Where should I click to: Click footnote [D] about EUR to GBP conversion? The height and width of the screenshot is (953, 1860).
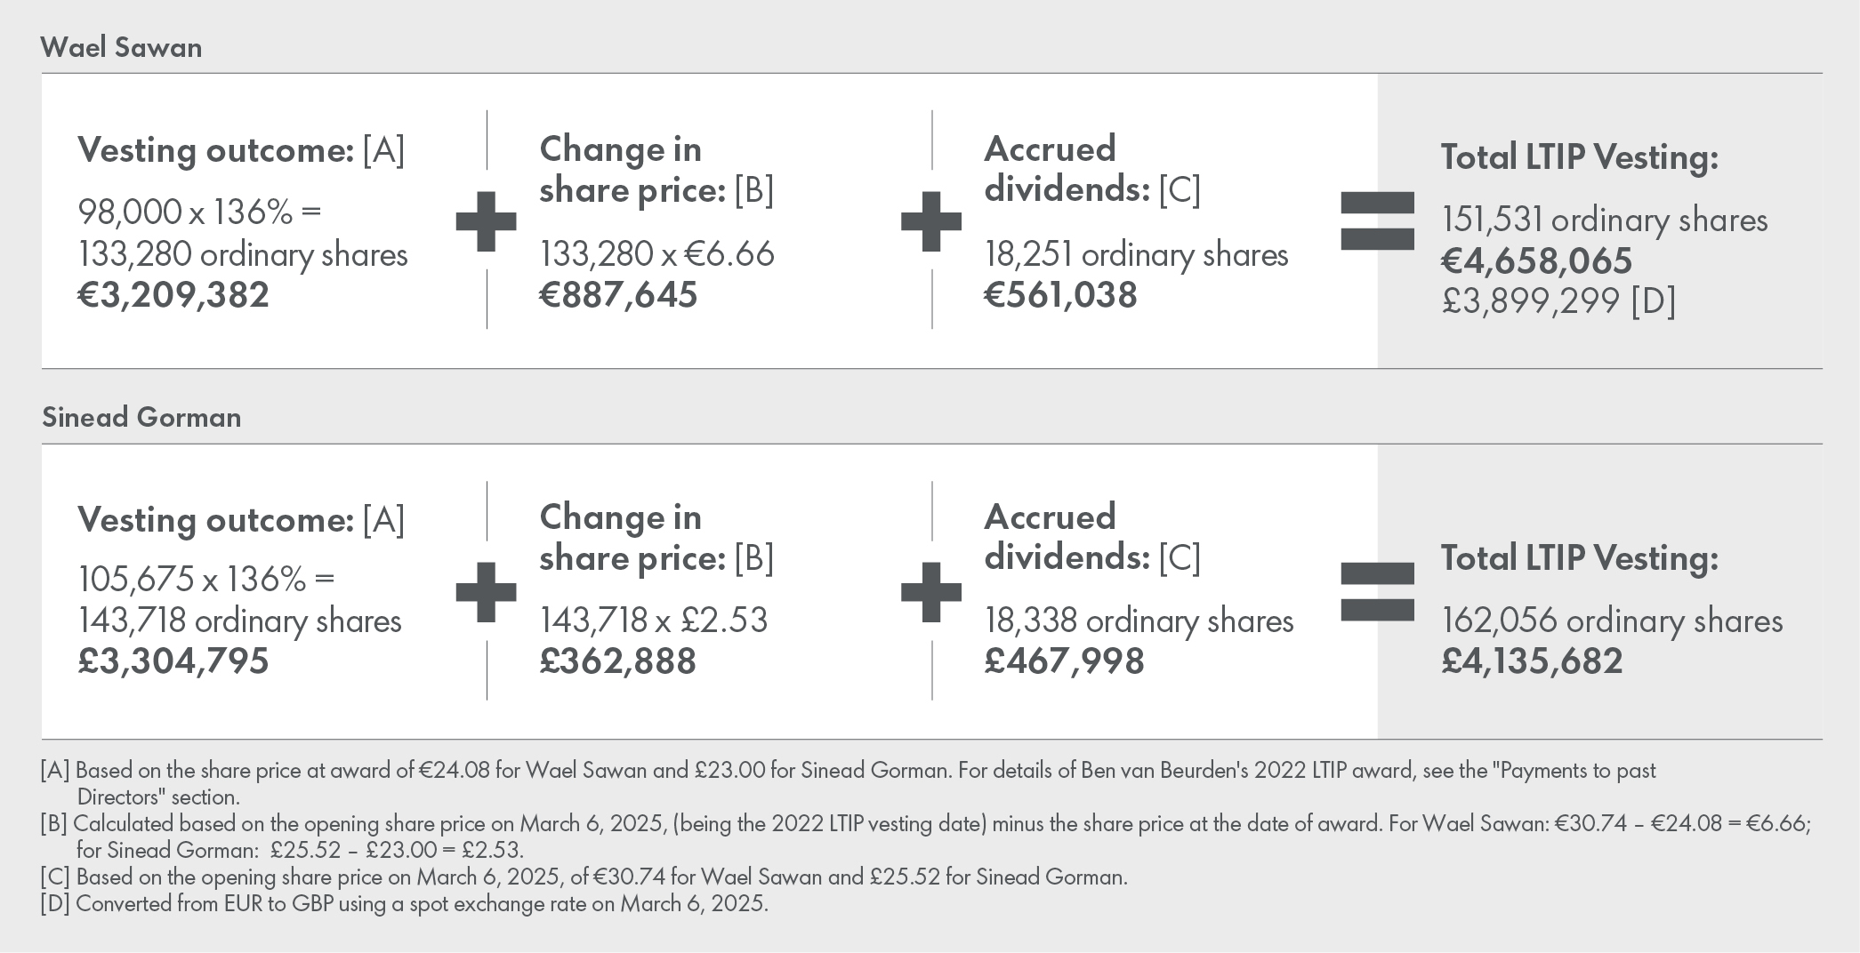(405, 904)
